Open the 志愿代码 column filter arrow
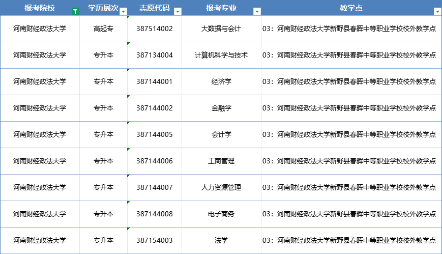 (178, 11)
